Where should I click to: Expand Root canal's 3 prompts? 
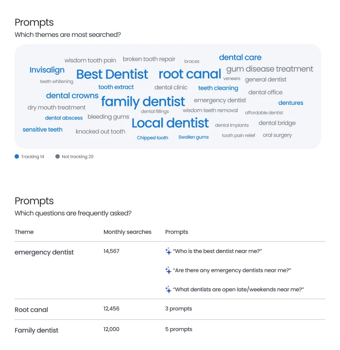(x=178, y=309)
